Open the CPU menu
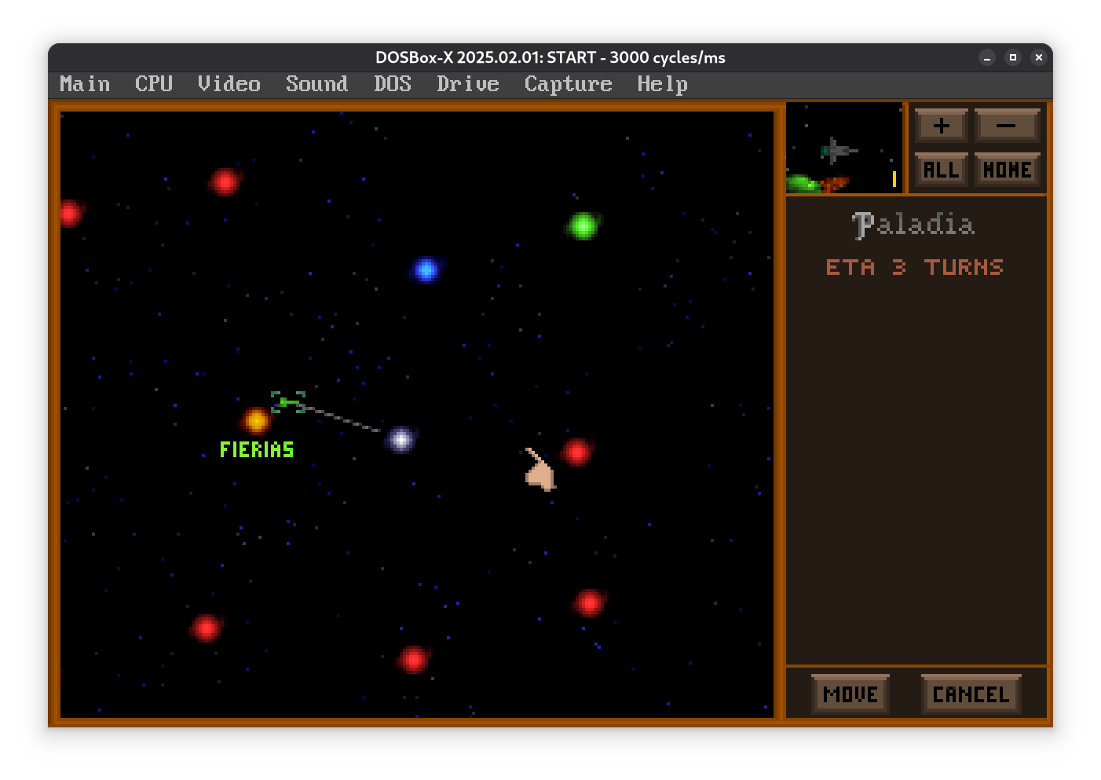Screen dimensions: 1101x780 pyautogui.click(x=153, y=84)
